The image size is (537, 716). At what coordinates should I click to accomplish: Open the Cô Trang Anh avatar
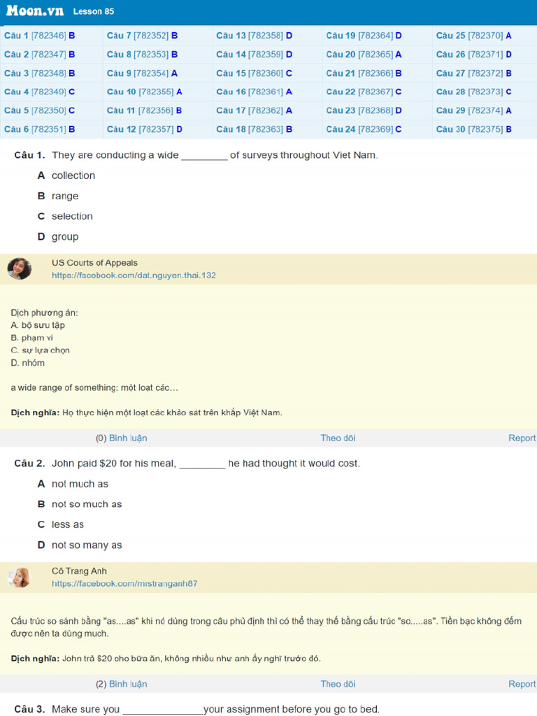coord(19,577)
